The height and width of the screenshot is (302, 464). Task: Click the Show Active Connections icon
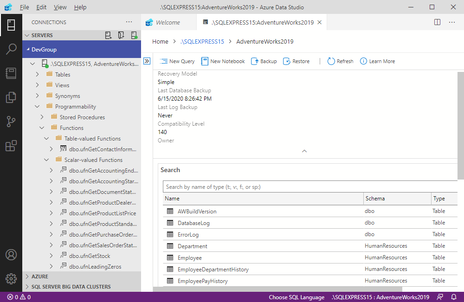click(x=134, y=36)
